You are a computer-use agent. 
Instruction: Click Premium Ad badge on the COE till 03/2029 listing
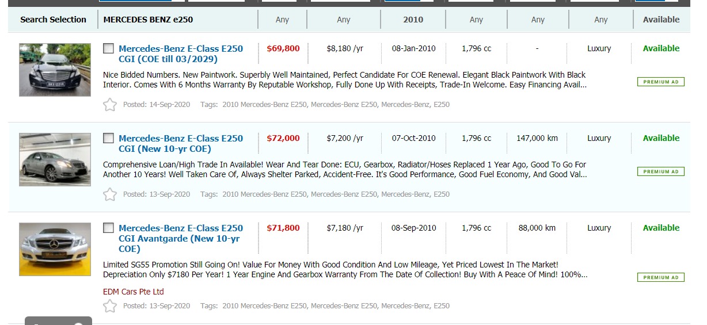point(660,82)
